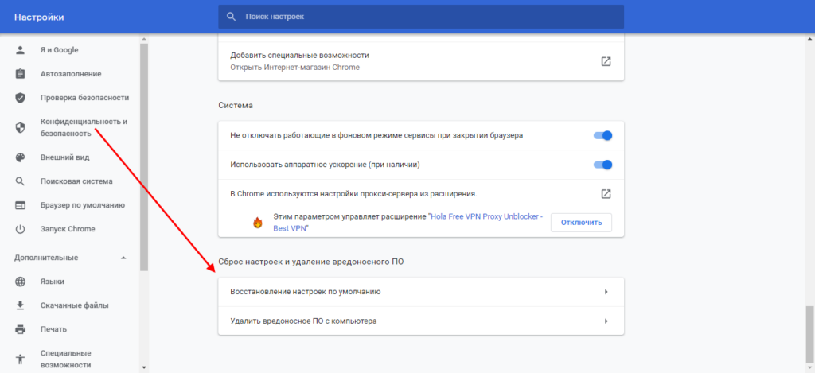Open the Hola Free VPN Proxy Unblocker link
815x373 pixels.
coord(484,216)
